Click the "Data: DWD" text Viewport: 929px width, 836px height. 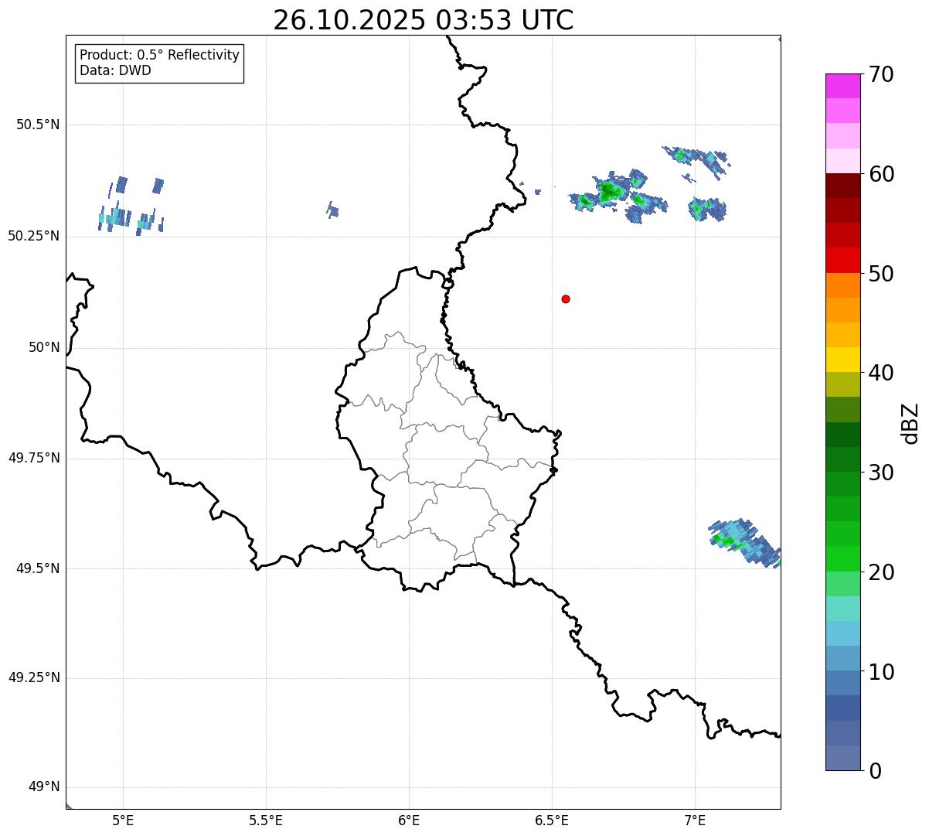[115, 71]
